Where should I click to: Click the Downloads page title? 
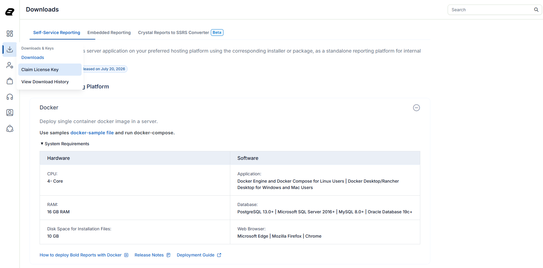(42, 9)
